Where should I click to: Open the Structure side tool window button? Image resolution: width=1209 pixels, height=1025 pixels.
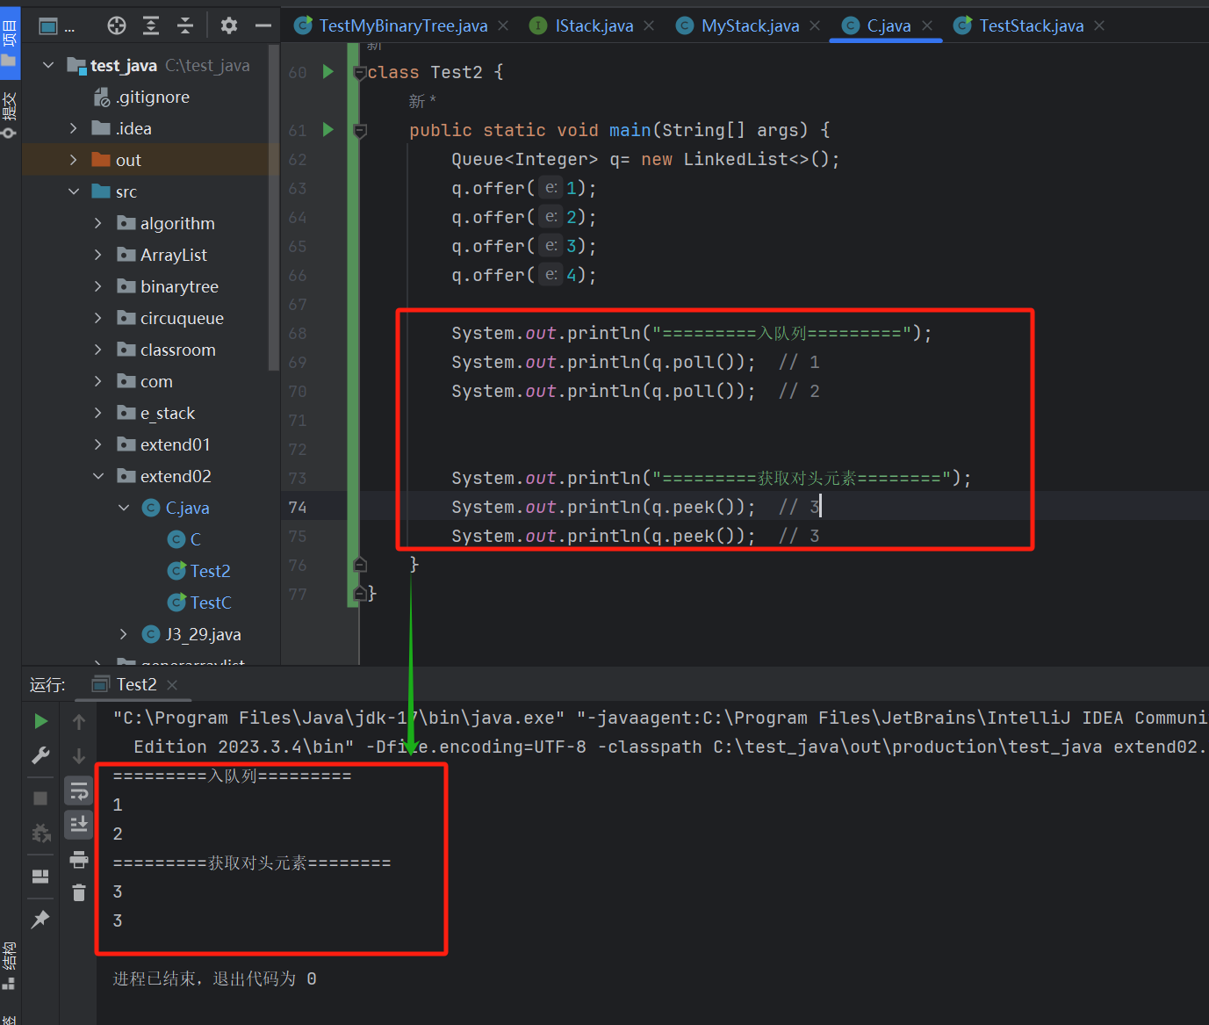pyautogui.click(x=10, y=964)
